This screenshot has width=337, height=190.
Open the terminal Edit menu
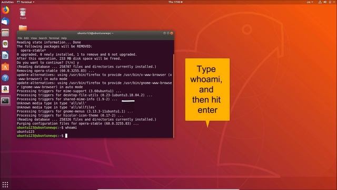pyautogui.click(x=26, y=38)
